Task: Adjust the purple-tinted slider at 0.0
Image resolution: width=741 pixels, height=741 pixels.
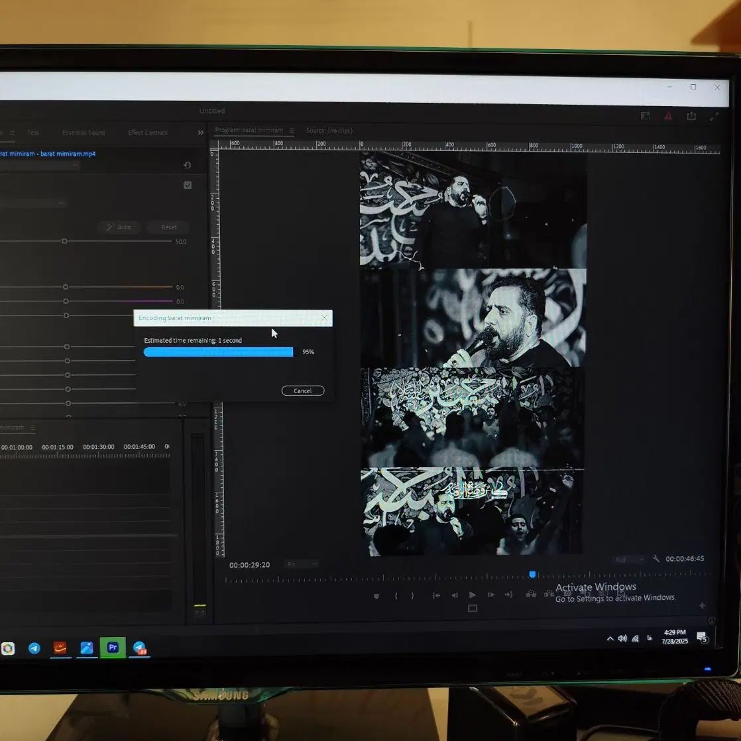Action: (66, 301)
